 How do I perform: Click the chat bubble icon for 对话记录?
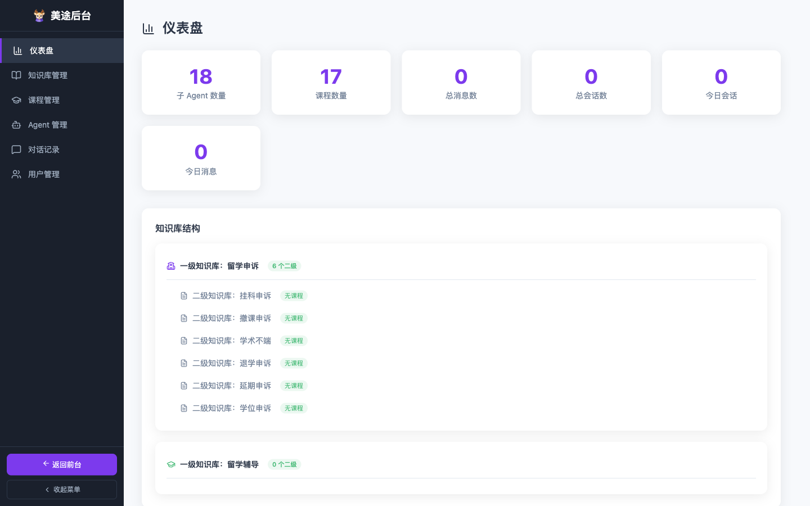[x=16, y=150]
